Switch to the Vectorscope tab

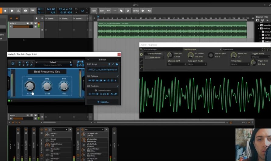pos(150,49)
